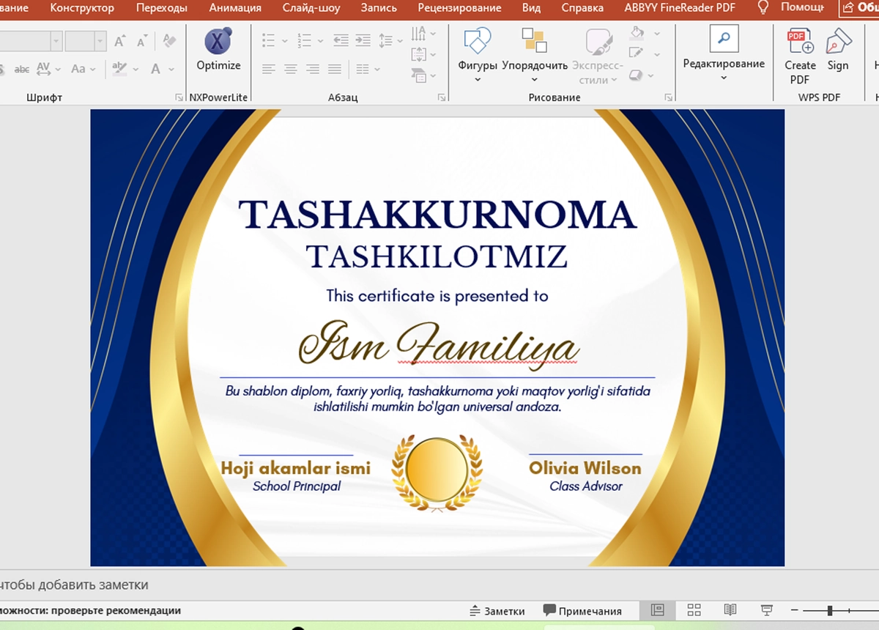Open the Анимация ribbon tab
The image size is (879, 630).
235,8
